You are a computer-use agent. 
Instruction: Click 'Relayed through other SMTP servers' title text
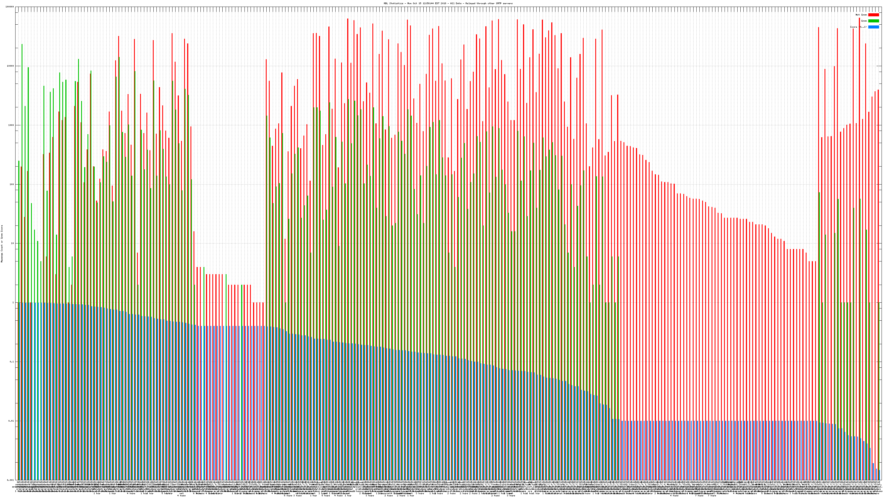pyautogui.click(x=488, y=3)
